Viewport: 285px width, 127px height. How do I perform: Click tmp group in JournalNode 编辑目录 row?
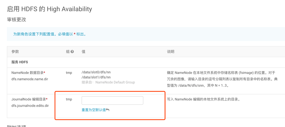coord(69,99)
